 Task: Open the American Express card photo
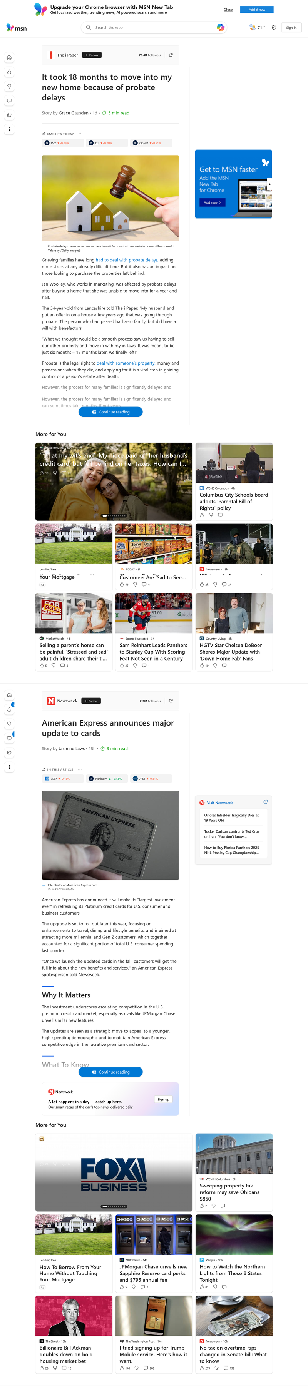coord(110,835)
